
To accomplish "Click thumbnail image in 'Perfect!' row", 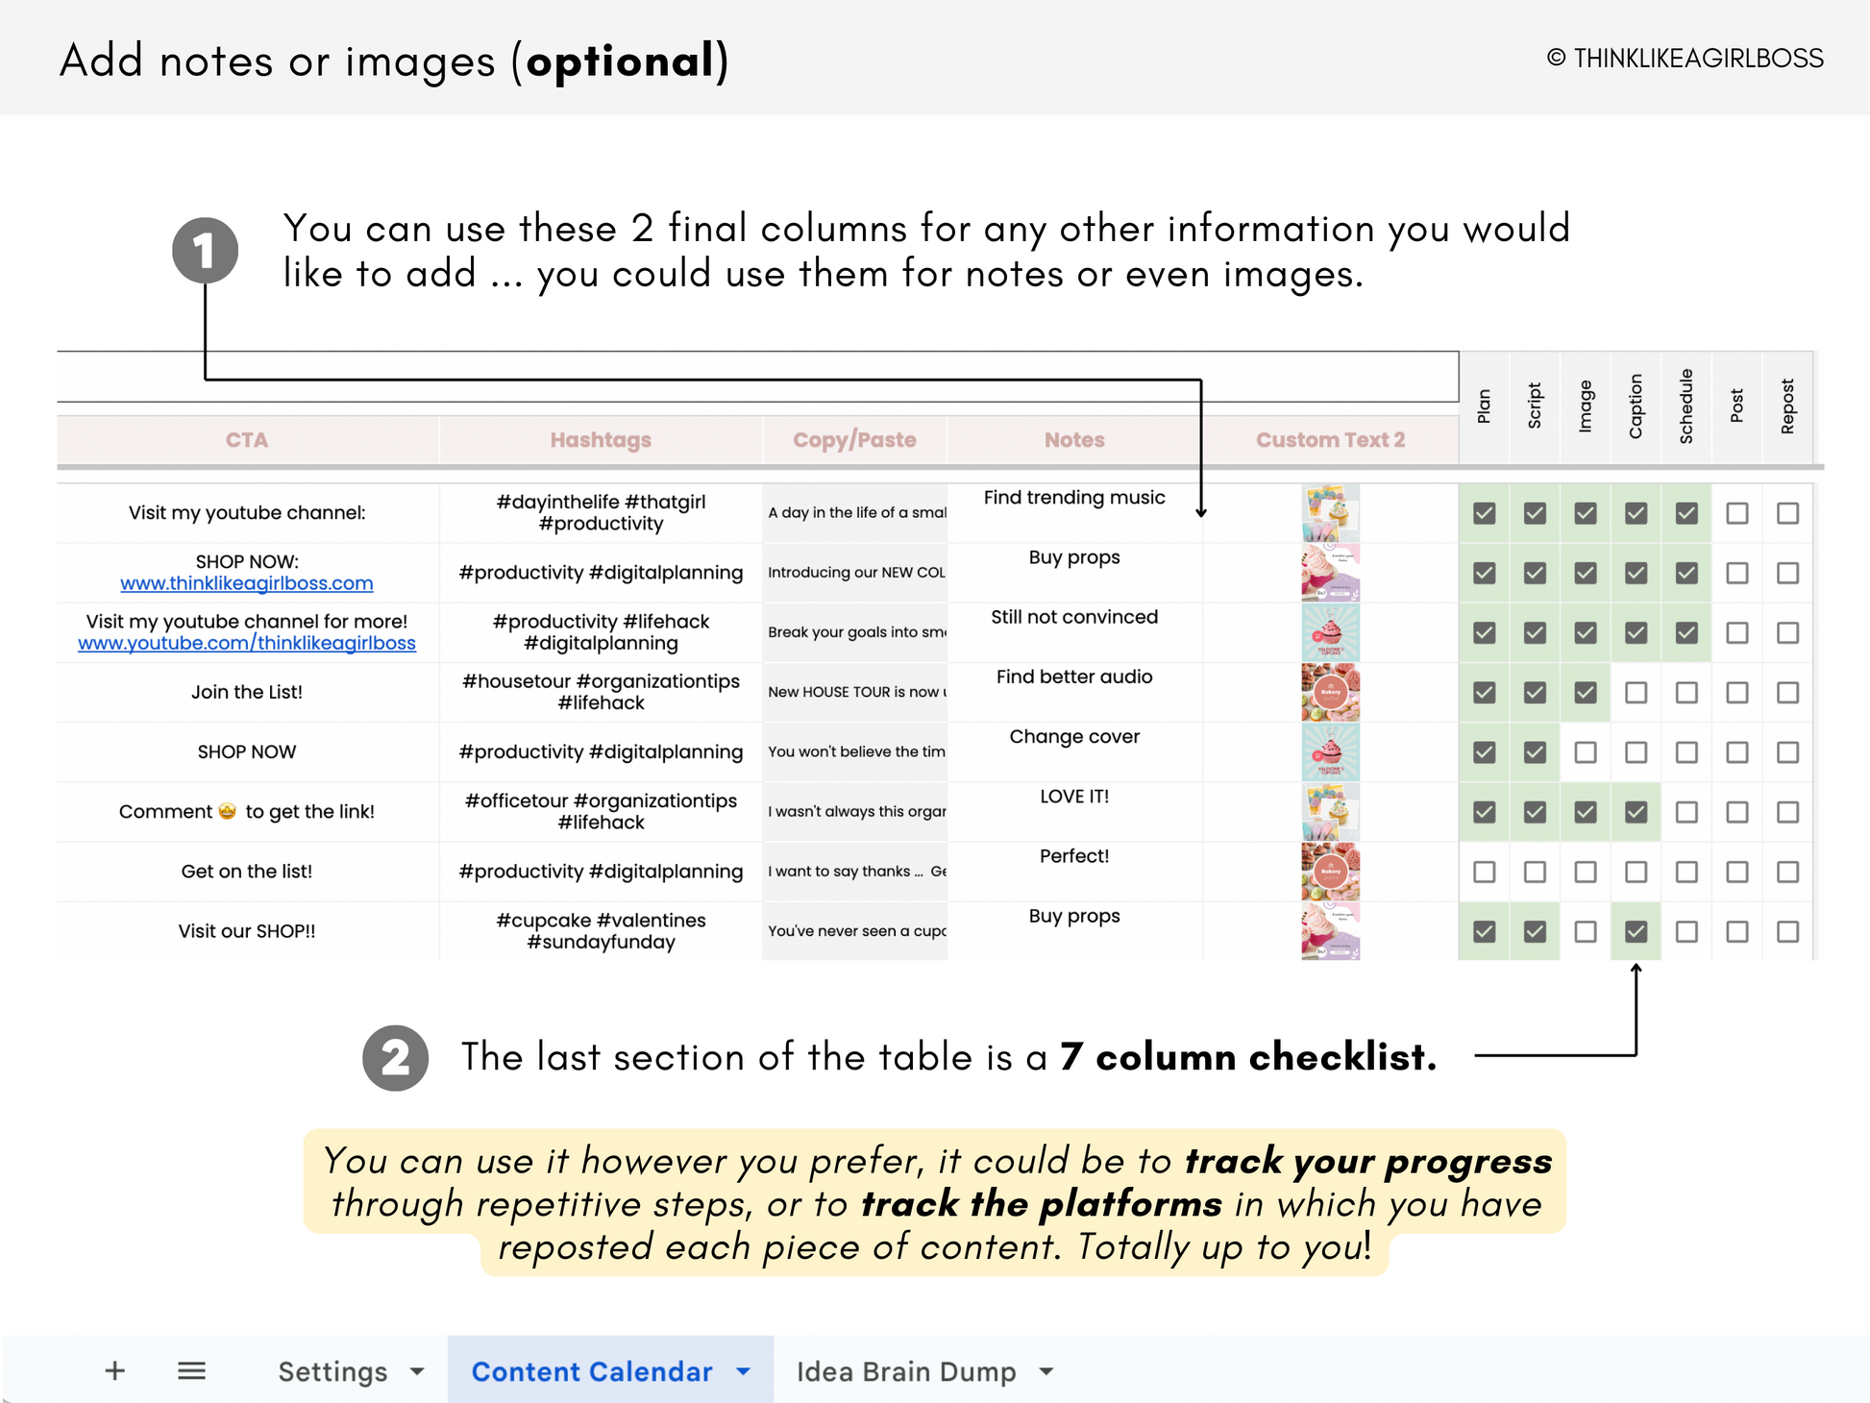I will (1330, 872).
